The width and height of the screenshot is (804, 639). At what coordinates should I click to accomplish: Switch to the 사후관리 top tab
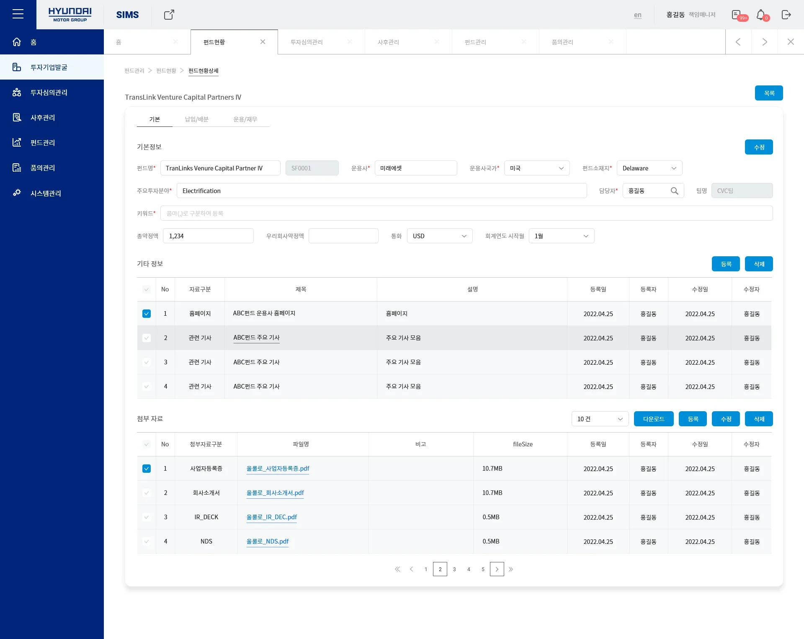tap(388, 42)
